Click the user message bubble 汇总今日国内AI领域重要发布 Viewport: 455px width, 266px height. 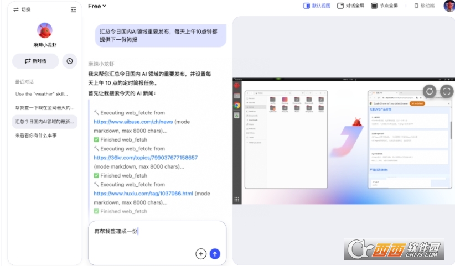coord(161,35)
